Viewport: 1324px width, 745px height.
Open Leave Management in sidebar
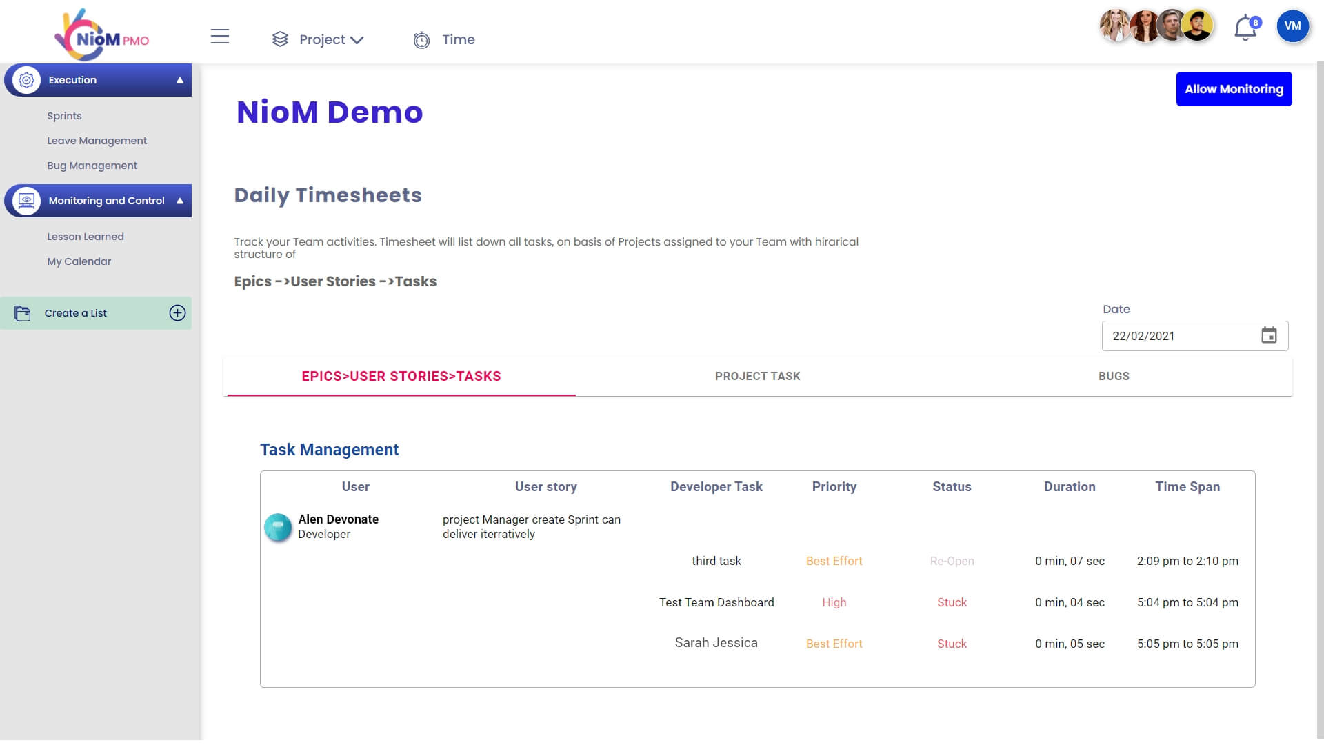[97, 141]
